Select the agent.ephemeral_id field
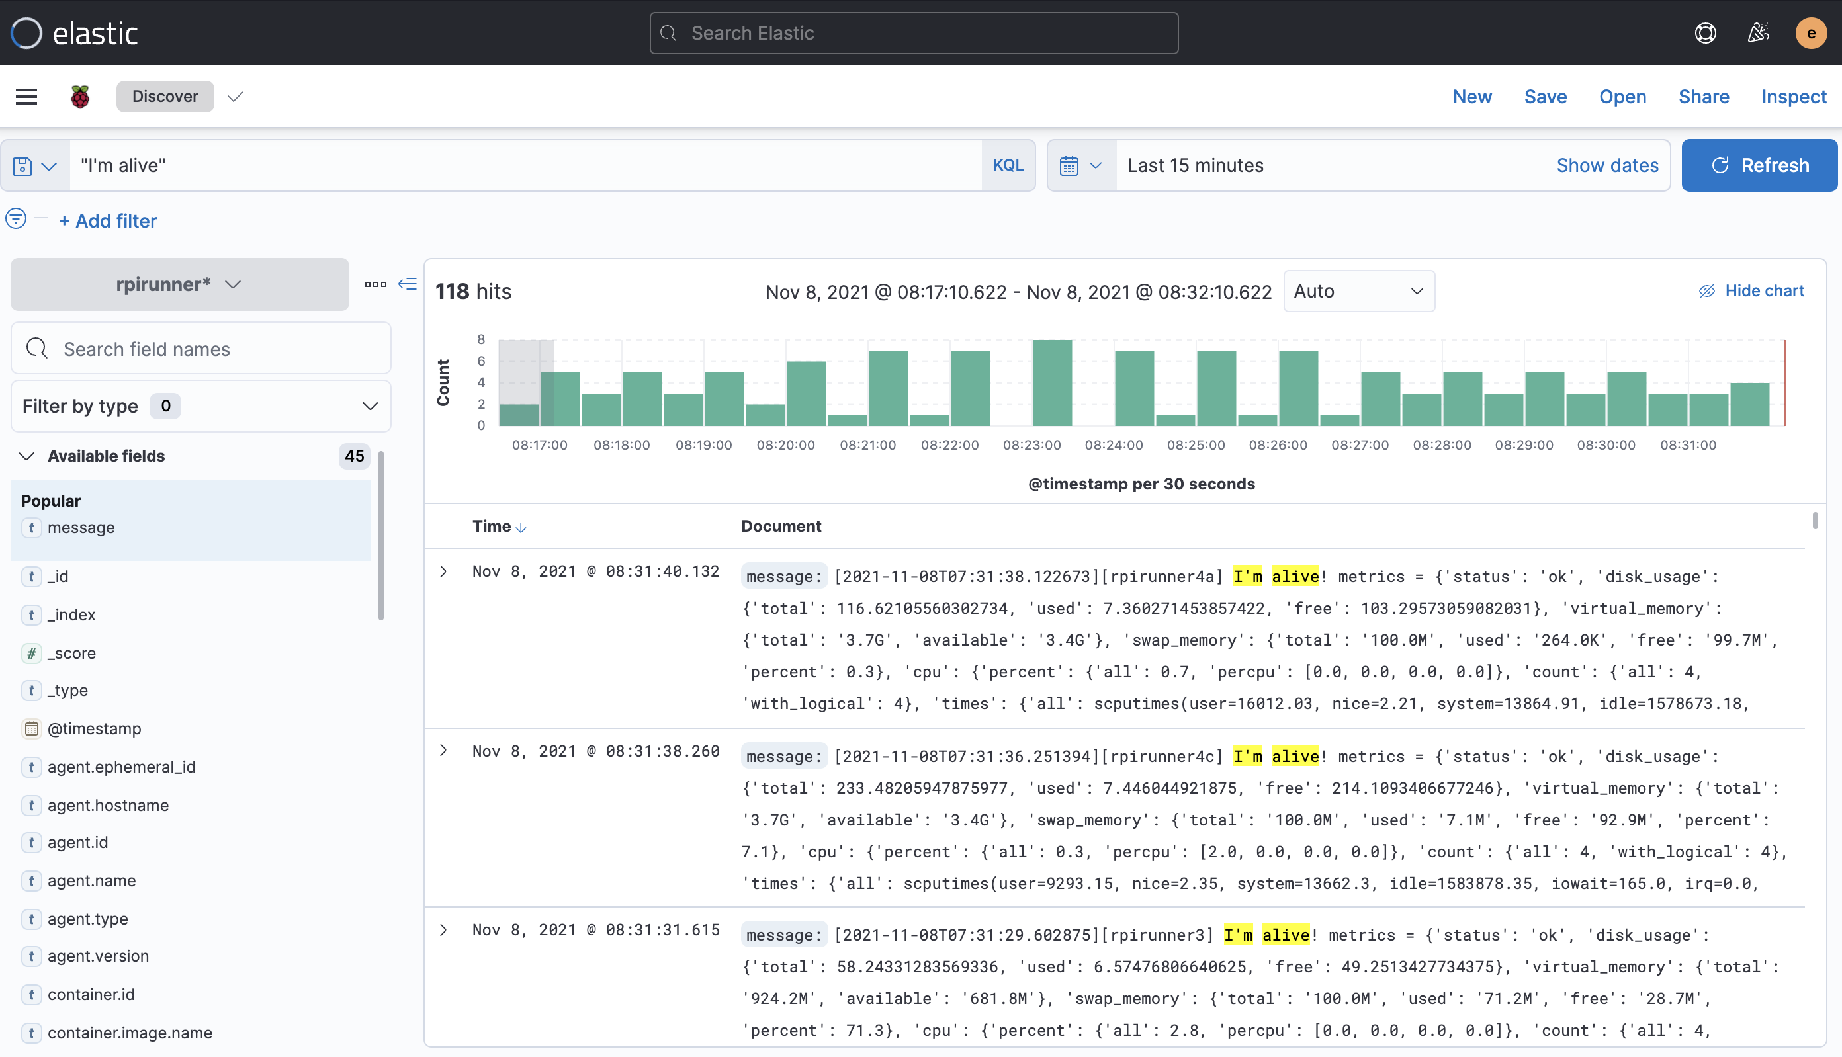Screen dimensions: 1842x1057 tap(121, 767)
